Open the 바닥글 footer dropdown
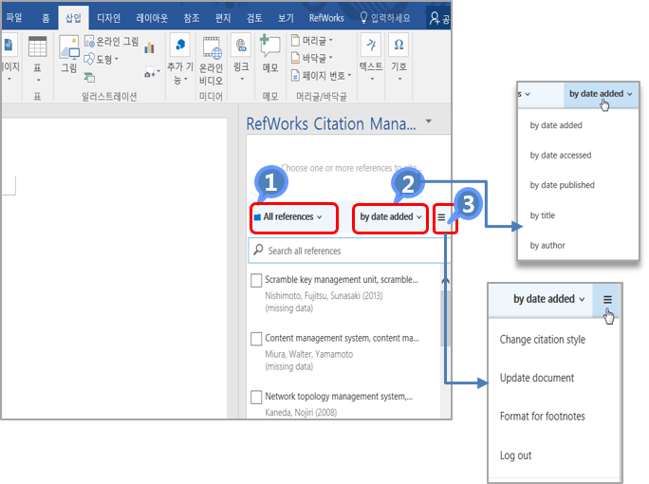The width and height of the screenshot is (649, 484). click(312, 58)
